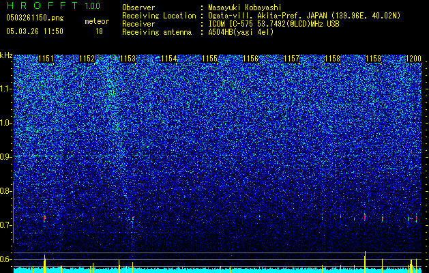
Task: Click the kHz axis unit label
Action: click(6, 55)
